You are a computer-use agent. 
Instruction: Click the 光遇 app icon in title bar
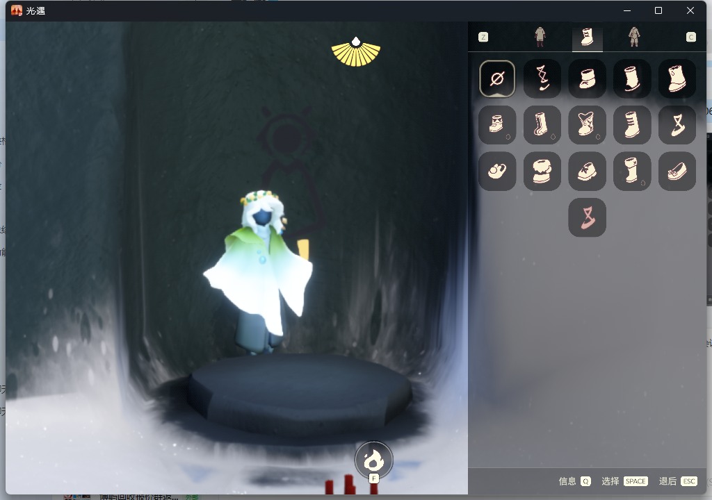(x=17, y=10)
